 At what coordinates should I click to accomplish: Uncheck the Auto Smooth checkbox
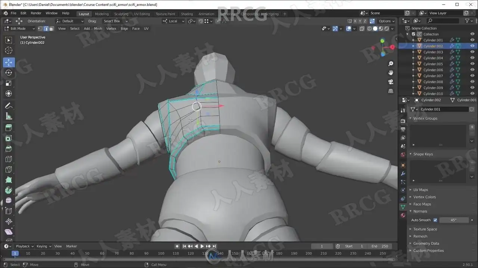(x=435, y=220)
